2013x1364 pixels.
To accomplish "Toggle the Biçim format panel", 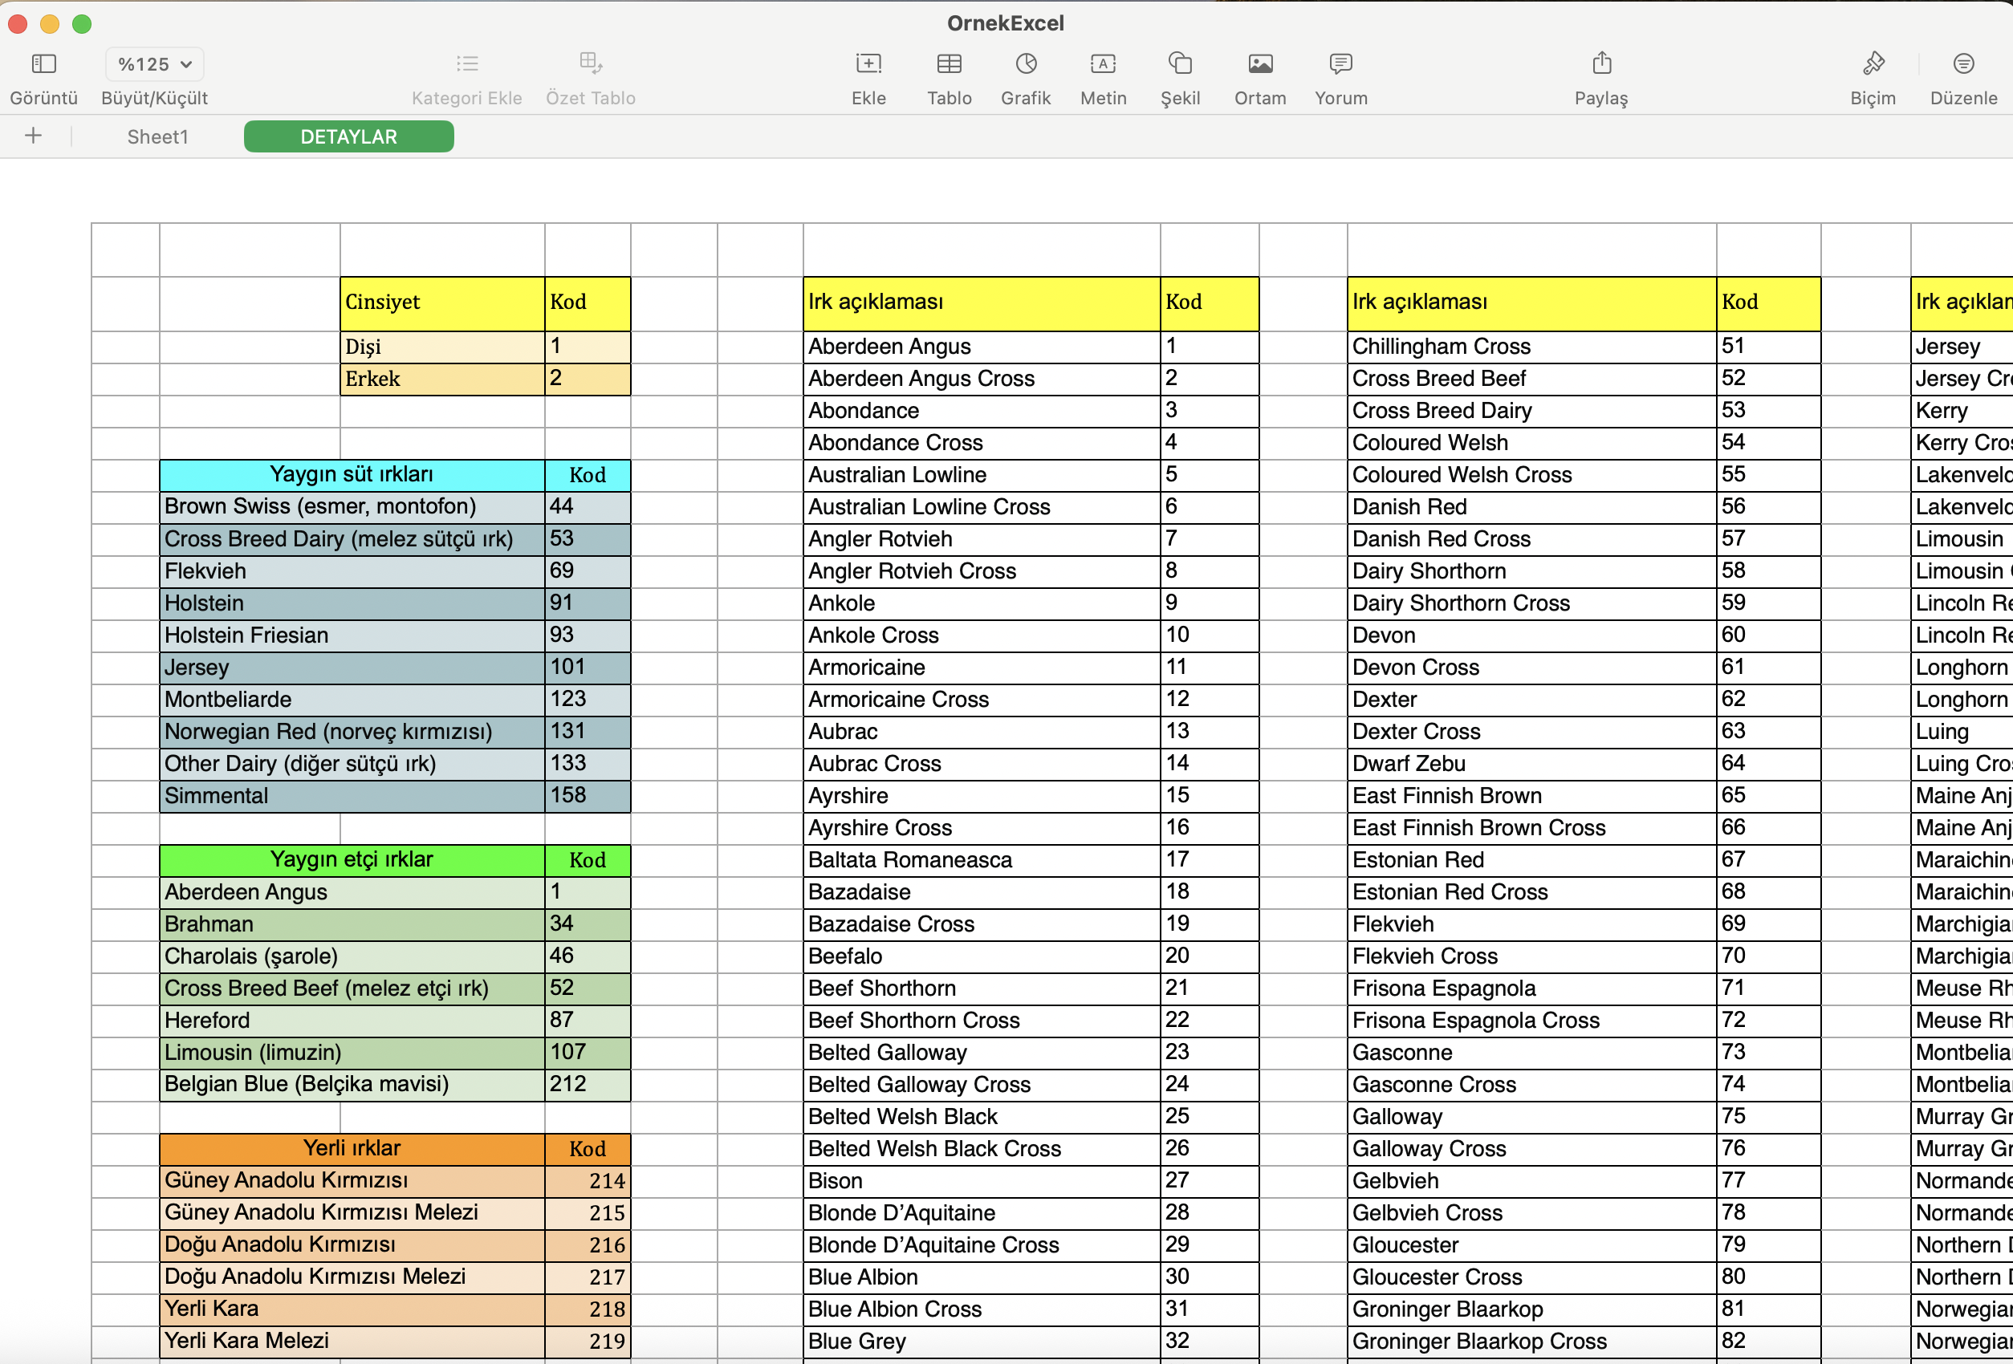I will pos(1873,63).
